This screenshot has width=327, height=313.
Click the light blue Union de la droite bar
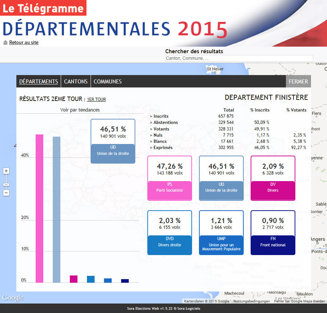56,209
